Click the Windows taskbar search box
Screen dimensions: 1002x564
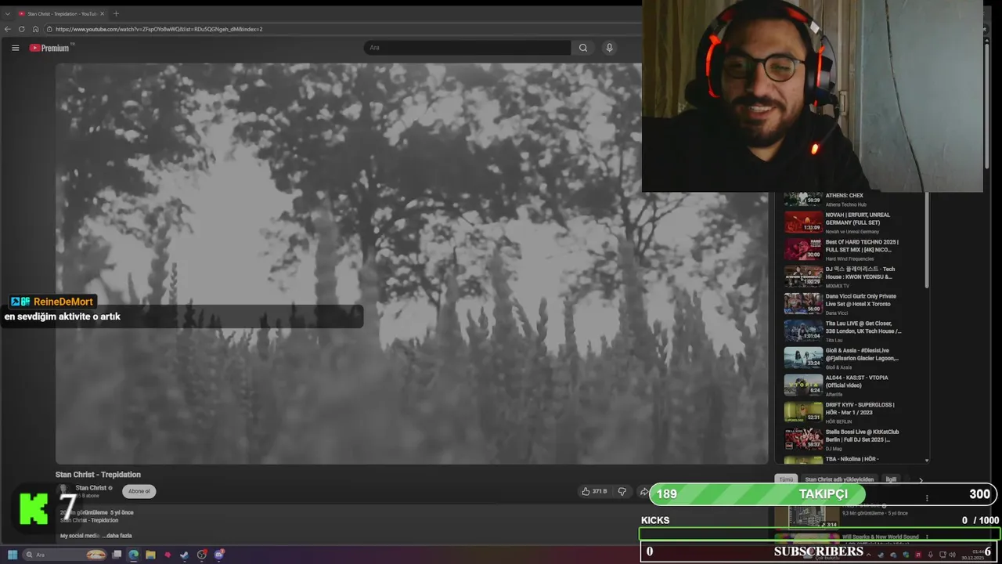click(66, 555)
